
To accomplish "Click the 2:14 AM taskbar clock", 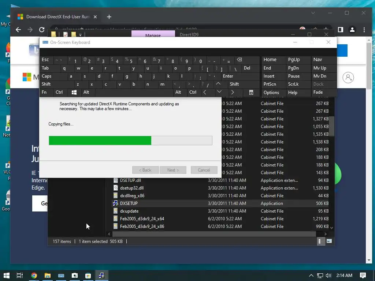I will pyautogui.click(x=344, y=275).
